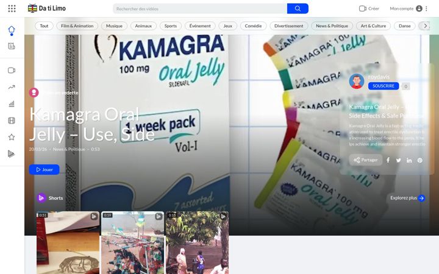Play the featured video with Jouer

coord(45,169)
